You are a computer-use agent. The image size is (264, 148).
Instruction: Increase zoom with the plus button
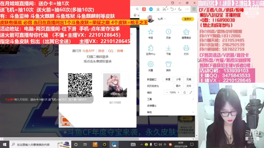click(179, 92)
